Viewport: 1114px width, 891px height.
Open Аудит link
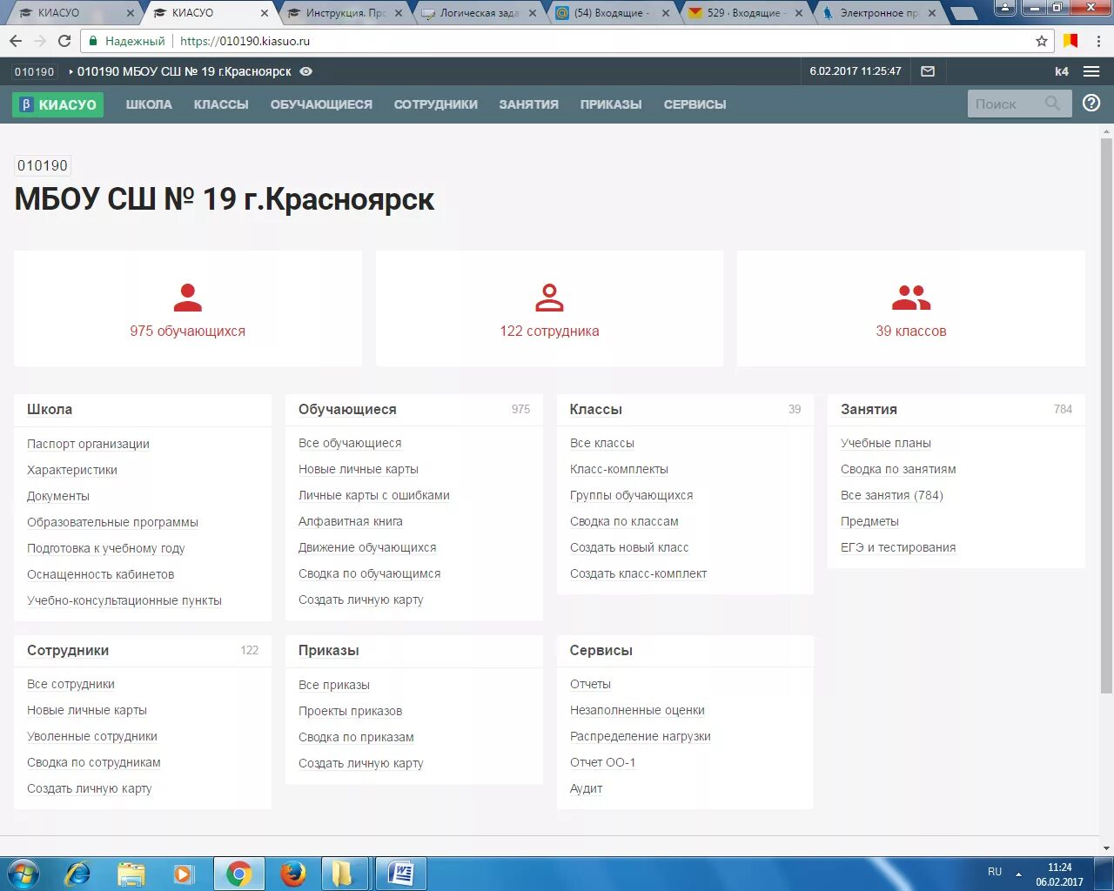tap(587, 788)
